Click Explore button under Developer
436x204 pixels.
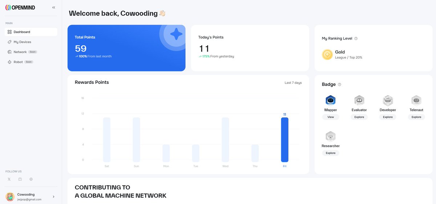pyautogui.click(x=388, y=117)
